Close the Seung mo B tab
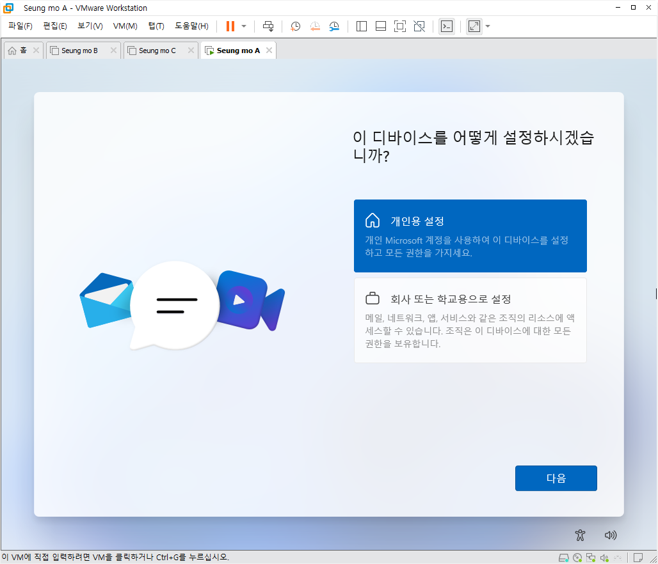 (113, 51)
